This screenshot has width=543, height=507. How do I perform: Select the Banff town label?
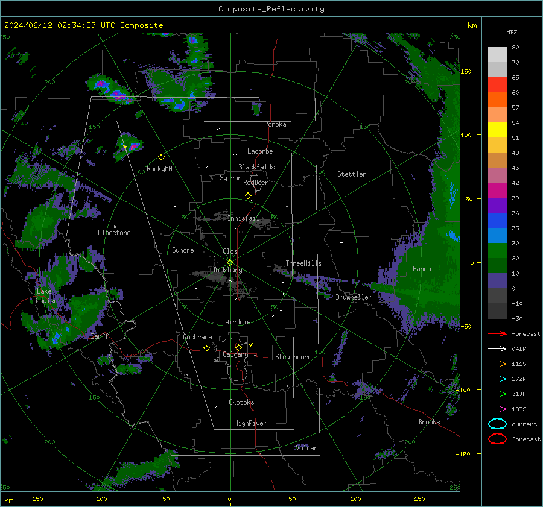[100, 336]
